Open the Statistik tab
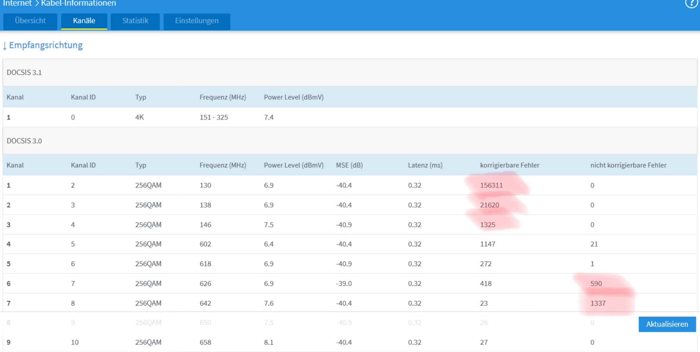The width and height of the screenshot is (700, 352). [135, 21]
